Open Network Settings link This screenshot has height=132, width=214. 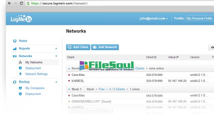pos(36,74)
